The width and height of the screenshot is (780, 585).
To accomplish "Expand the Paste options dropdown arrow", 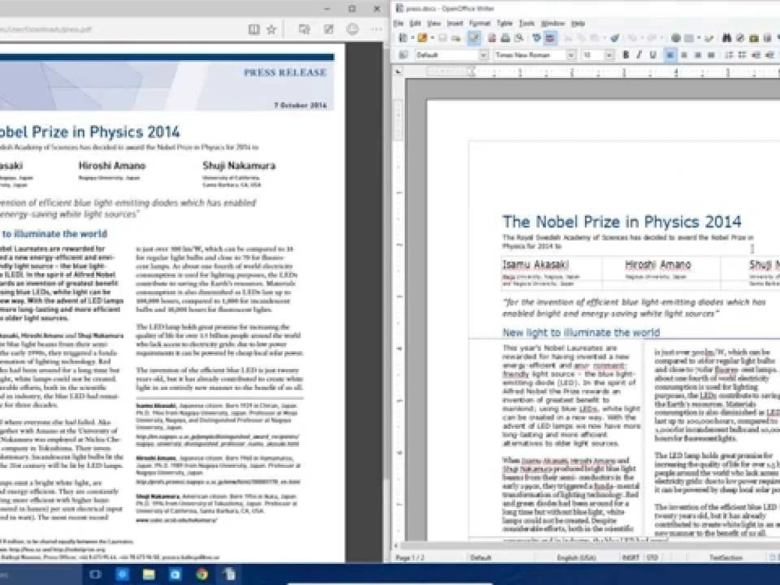I will click(x=604, y=38).
